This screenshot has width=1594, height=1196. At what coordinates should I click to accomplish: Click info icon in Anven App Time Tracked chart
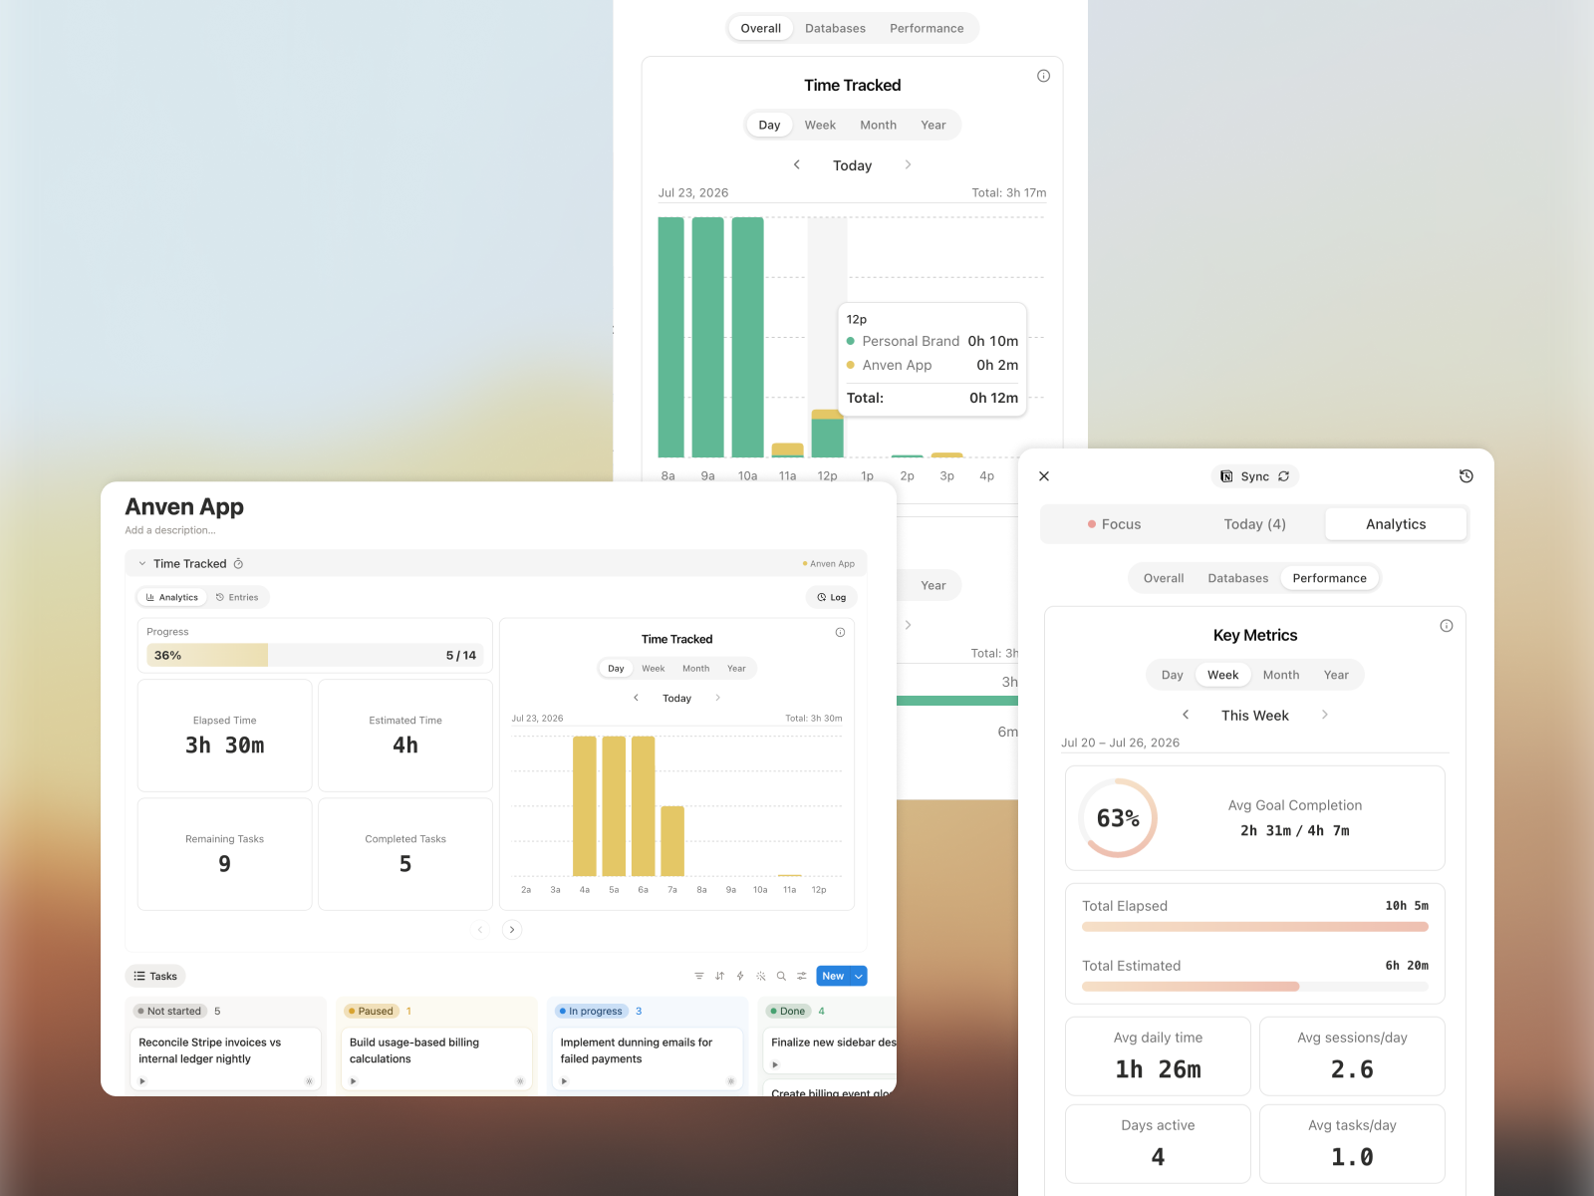click(840, 633)
